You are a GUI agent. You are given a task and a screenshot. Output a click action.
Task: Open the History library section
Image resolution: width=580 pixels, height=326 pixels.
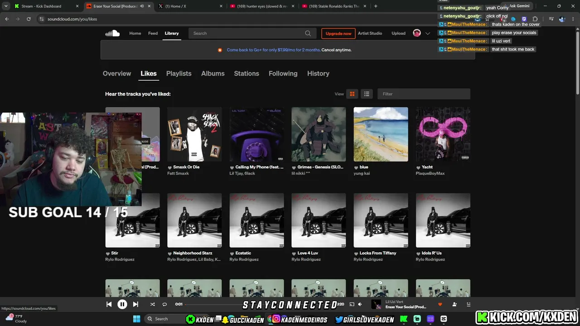[x=318, y=73]
